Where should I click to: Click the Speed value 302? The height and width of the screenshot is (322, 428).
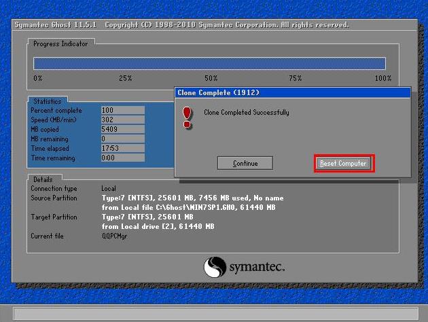click(x=122, y=120)
